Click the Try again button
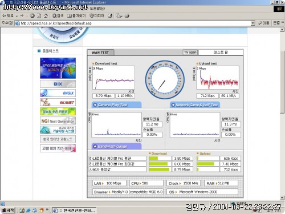The width and height of the screenshot is (285, 214). click(190, 52)
